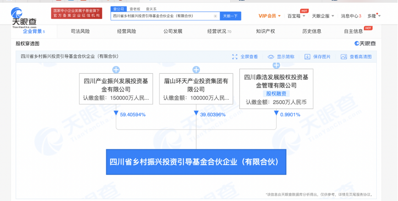Click the 查看高清图 picture icon
The height and width of the screenshot is (201, 398).
coord(344,57)
